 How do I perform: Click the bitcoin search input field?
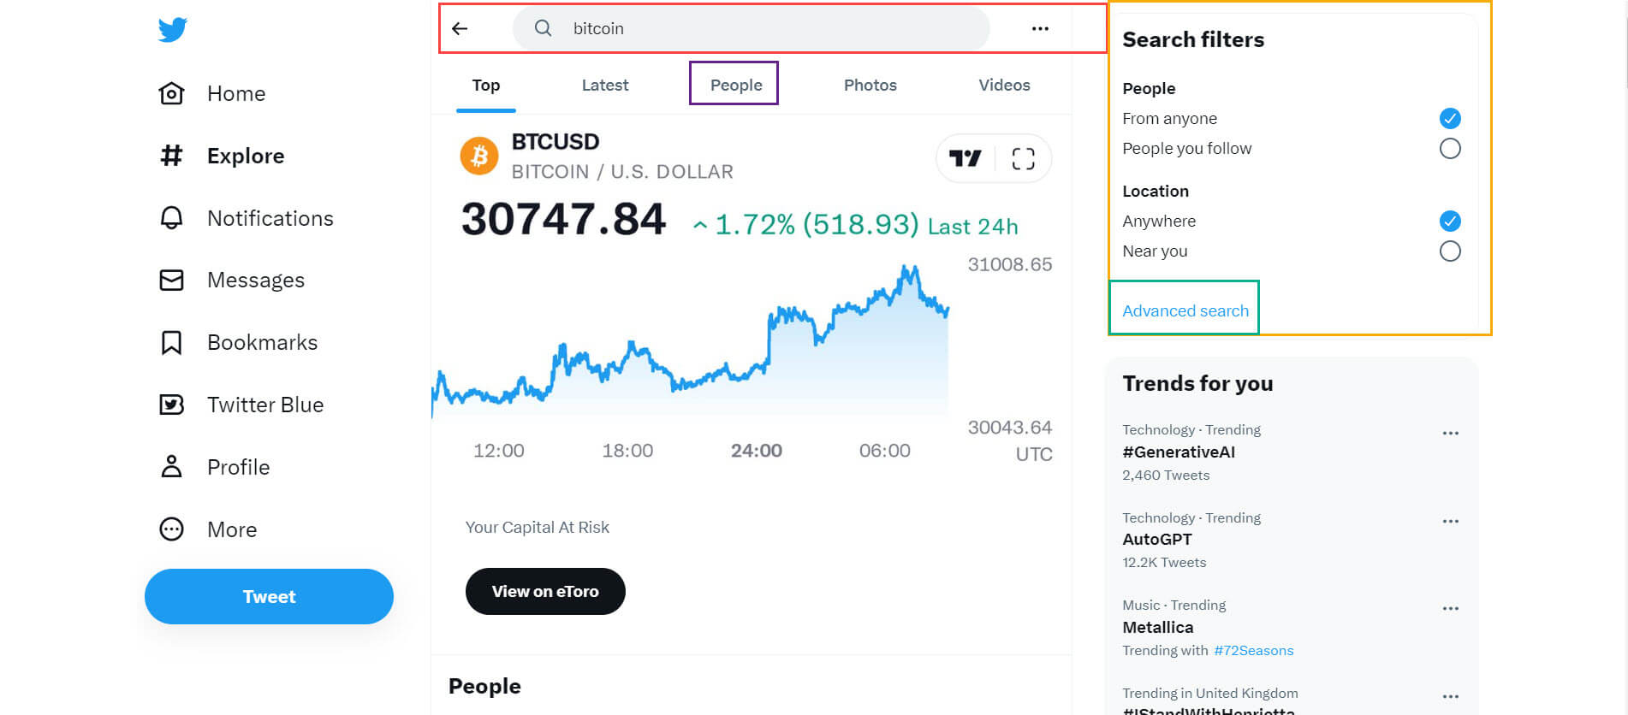coord(752,28)
